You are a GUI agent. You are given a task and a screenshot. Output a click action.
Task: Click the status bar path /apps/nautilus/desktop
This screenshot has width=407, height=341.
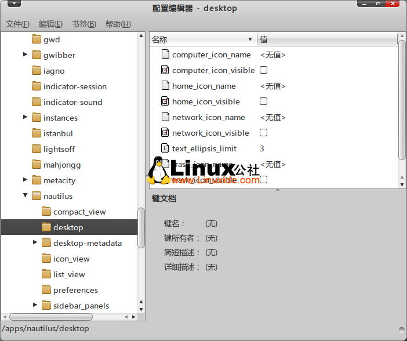(x=45, y=329)
